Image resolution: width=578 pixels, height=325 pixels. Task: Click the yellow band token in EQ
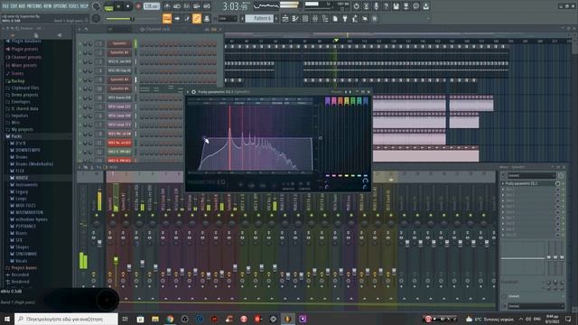coord(347,100)
